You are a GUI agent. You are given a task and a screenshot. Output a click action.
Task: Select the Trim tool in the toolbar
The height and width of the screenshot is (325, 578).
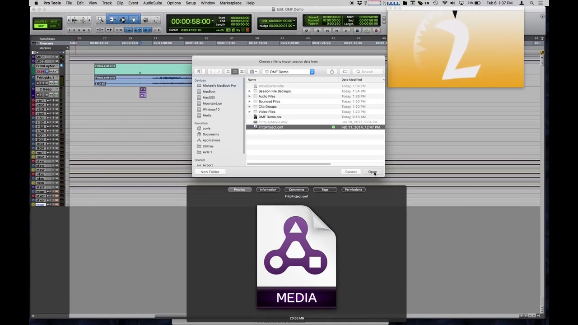pyautogui.click(x=112, y=20)
